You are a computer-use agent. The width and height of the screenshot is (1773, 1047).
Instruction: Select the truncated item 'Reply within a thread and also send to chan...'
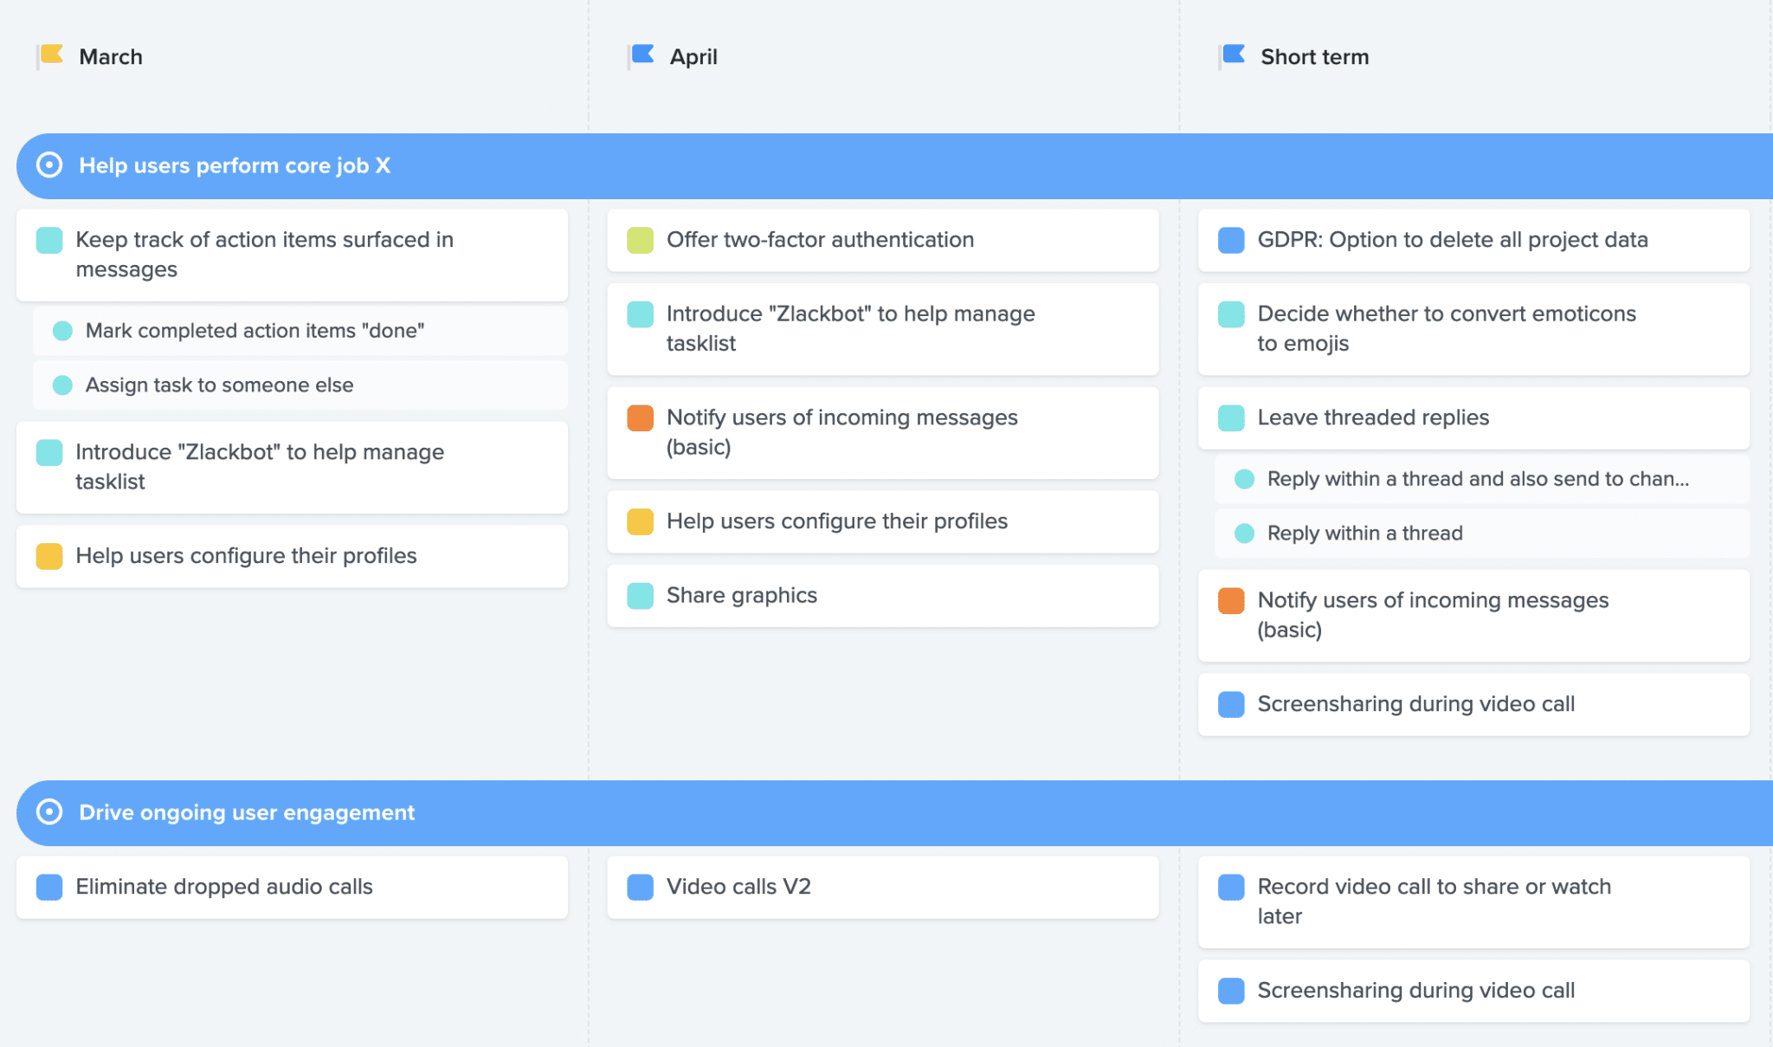point(1475,478)
